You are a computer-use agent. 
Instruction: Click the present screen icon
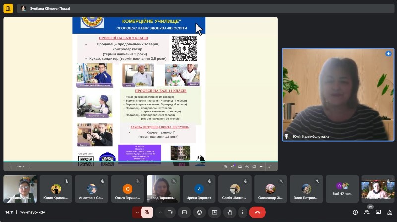coord(214,212)
